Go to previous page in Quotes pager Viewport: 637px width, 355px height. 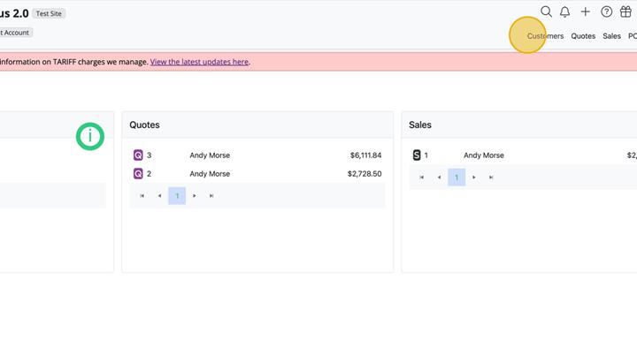[x=159, y=196]
